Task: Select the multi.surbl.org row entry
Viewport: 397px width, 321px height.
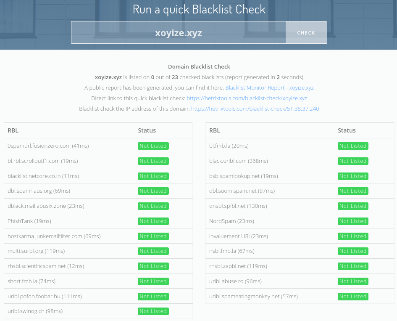Action: pos(36,251)
